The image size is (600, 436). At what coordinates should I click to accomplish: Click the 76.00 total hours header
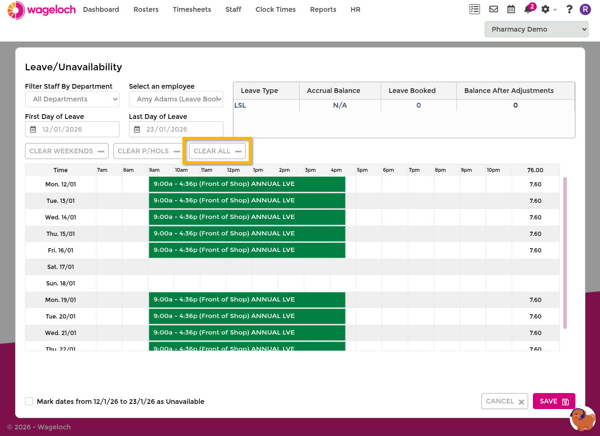click(535, 170)
